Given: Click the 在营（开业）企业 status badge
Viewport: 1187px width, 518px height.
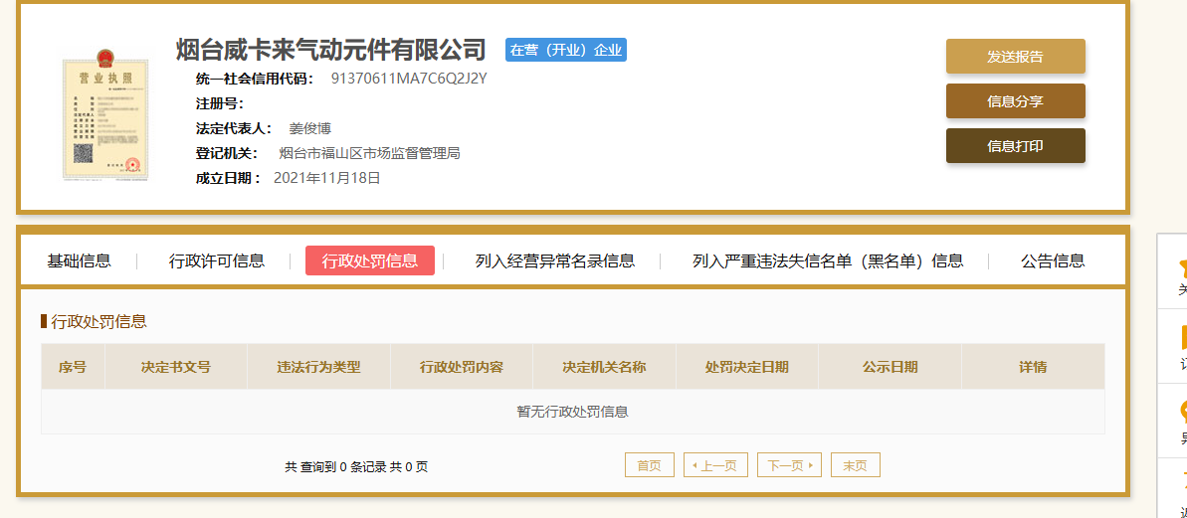Looking at the screenshot, I should [x=566, y=50].
